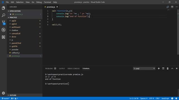Screen dimensions: 179x100
Task: Click the errors count icon in status bar
Action: point(13,98)
